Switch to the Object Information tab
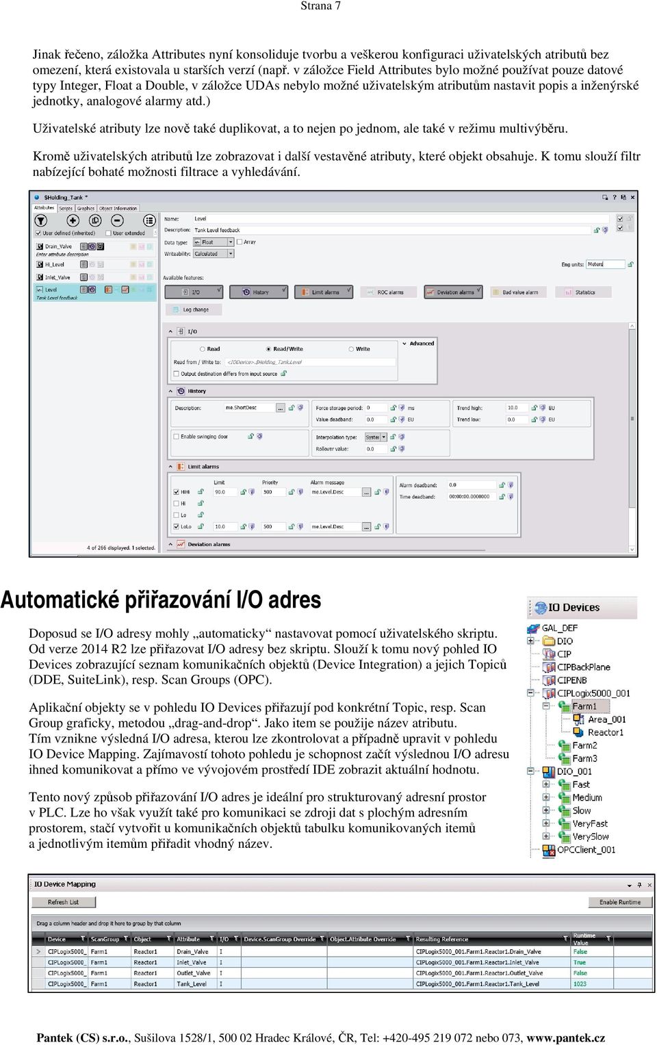 point(118,208)
